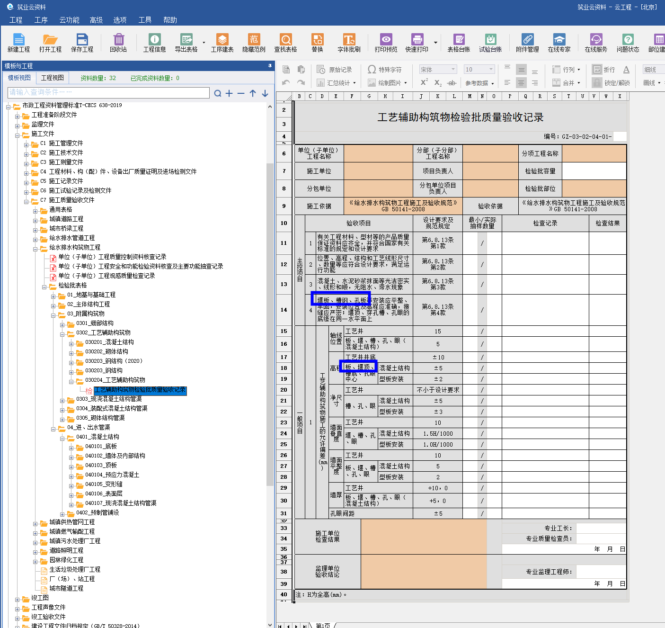Click the 第1页 sheet tab
The height and width of the screenshot is (628, 665).
[323, 625]
